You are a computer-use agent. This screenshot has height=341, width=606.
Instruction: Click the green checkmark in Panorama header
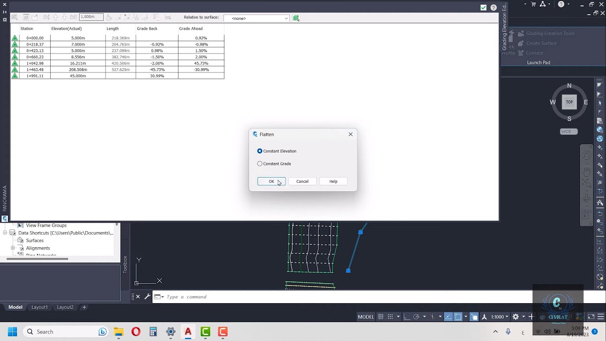(483, 8)
